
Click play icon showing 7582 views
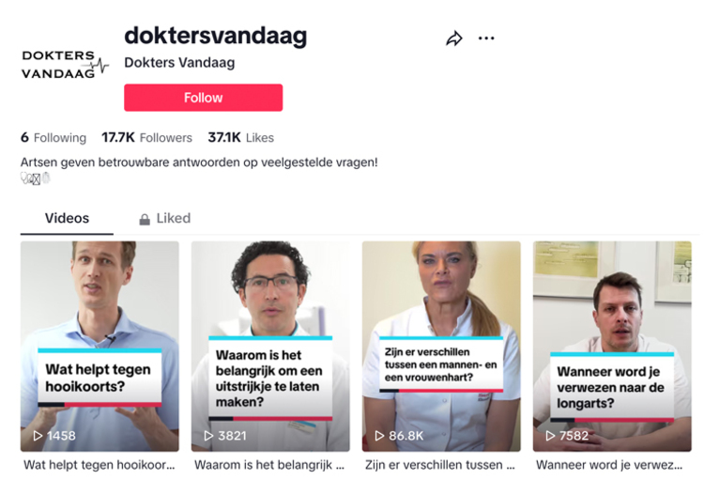550,436
